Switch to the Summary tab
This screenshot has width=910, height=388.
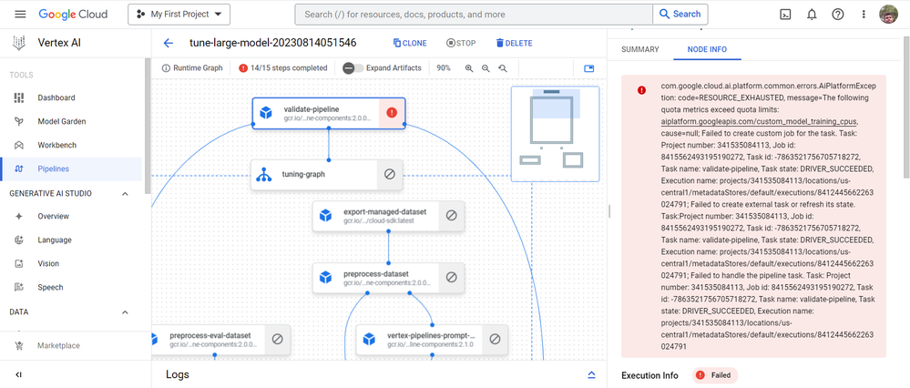click(640, 49)
